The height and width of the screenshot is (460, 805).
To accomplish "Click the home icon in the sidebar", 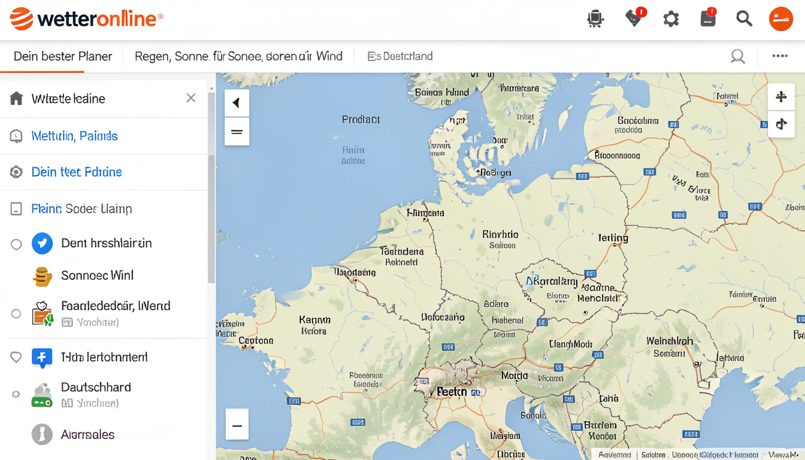I will pyautogui.click(x=16, y=98).
